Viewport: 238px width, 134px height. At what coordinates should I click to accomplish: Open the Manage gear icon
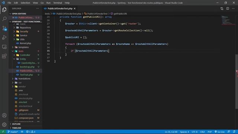pos(4,125)
